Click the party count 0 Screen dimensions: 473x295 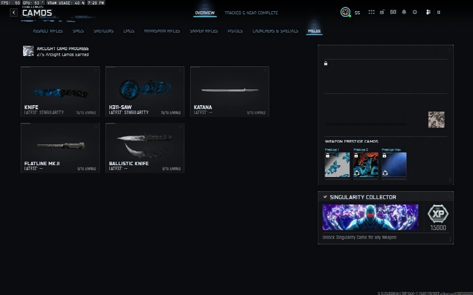coord(439,12)
